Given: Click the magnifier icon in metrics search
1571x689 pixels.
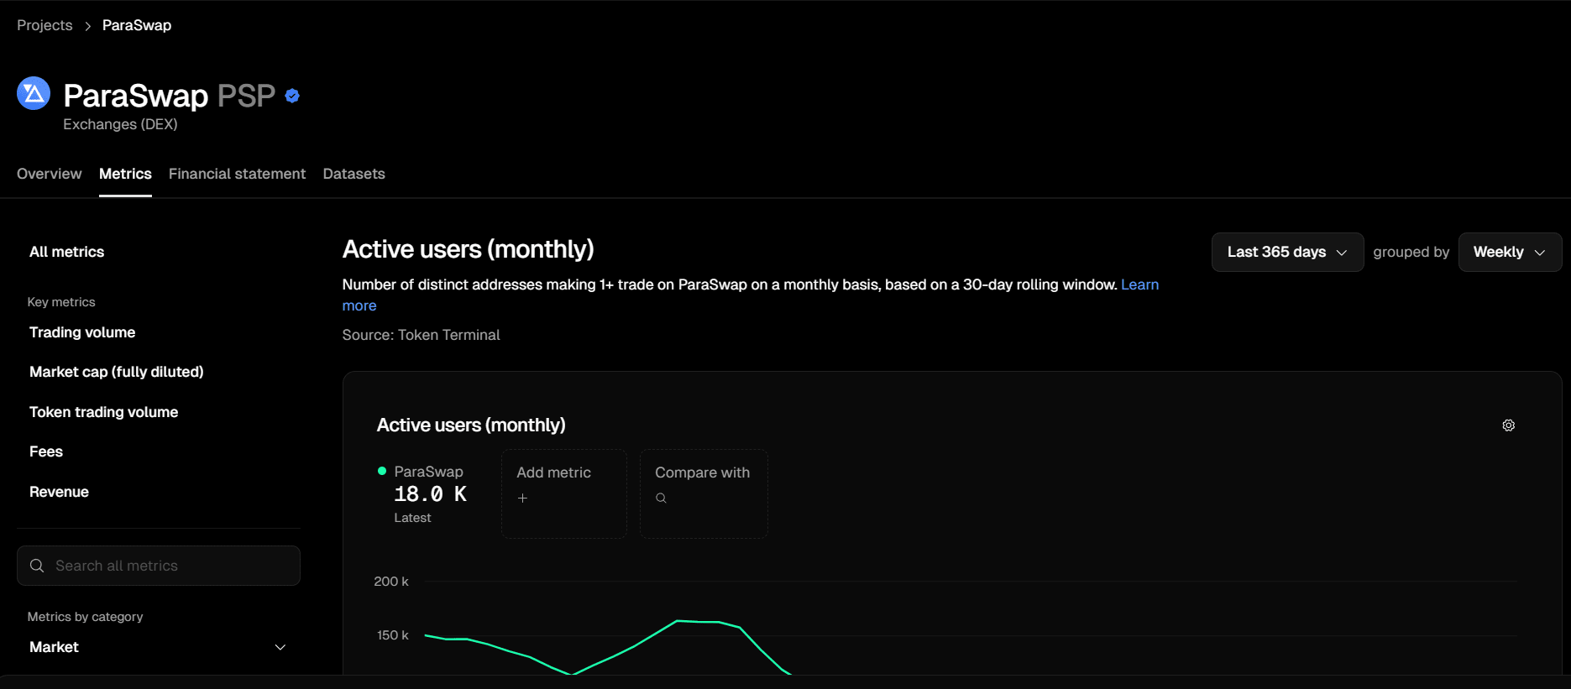Looking at the screenshot, I should pos(37,566).
